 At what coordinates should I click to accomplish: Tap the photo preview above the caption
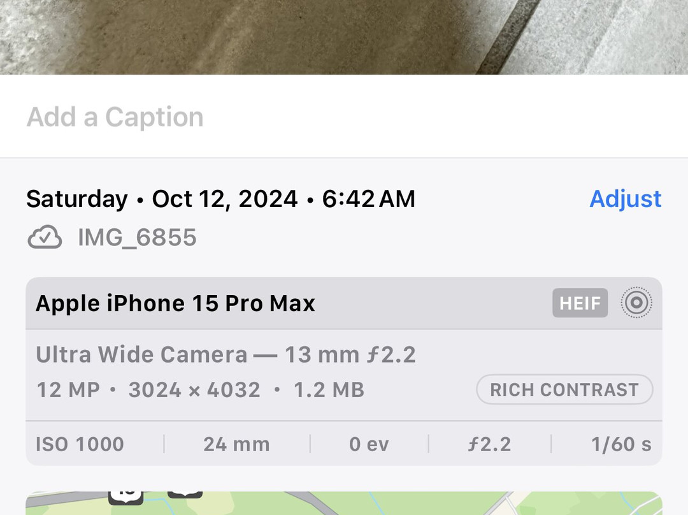tap(344, 37)
